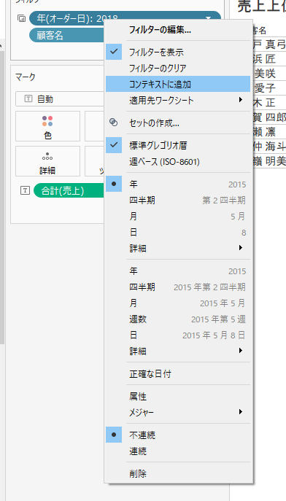Open mark type dropdown showing 自動
Viewport: 286px width, 501px height.
pyautogui.click(x=60, y=99)
